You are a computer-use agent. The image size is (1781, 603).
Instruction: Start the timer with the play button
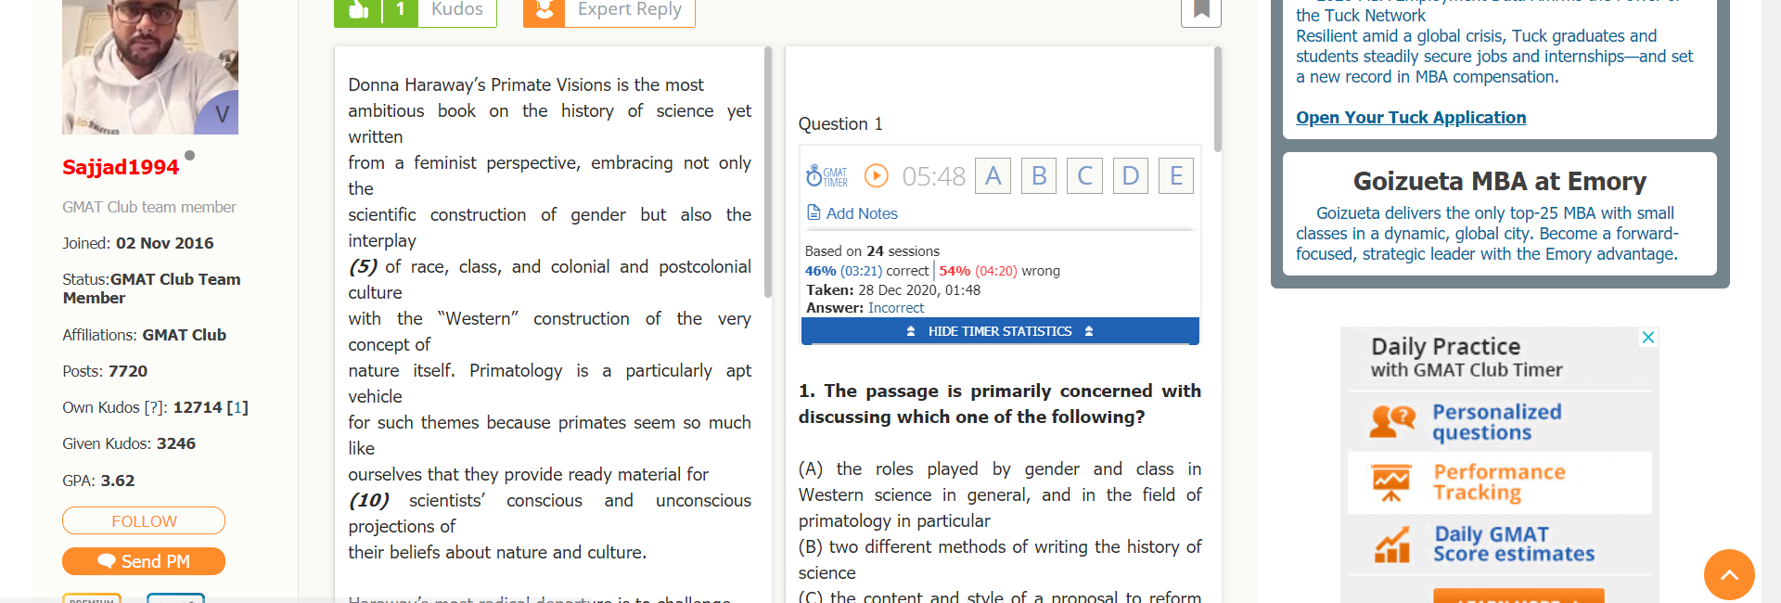coord(876,175)
